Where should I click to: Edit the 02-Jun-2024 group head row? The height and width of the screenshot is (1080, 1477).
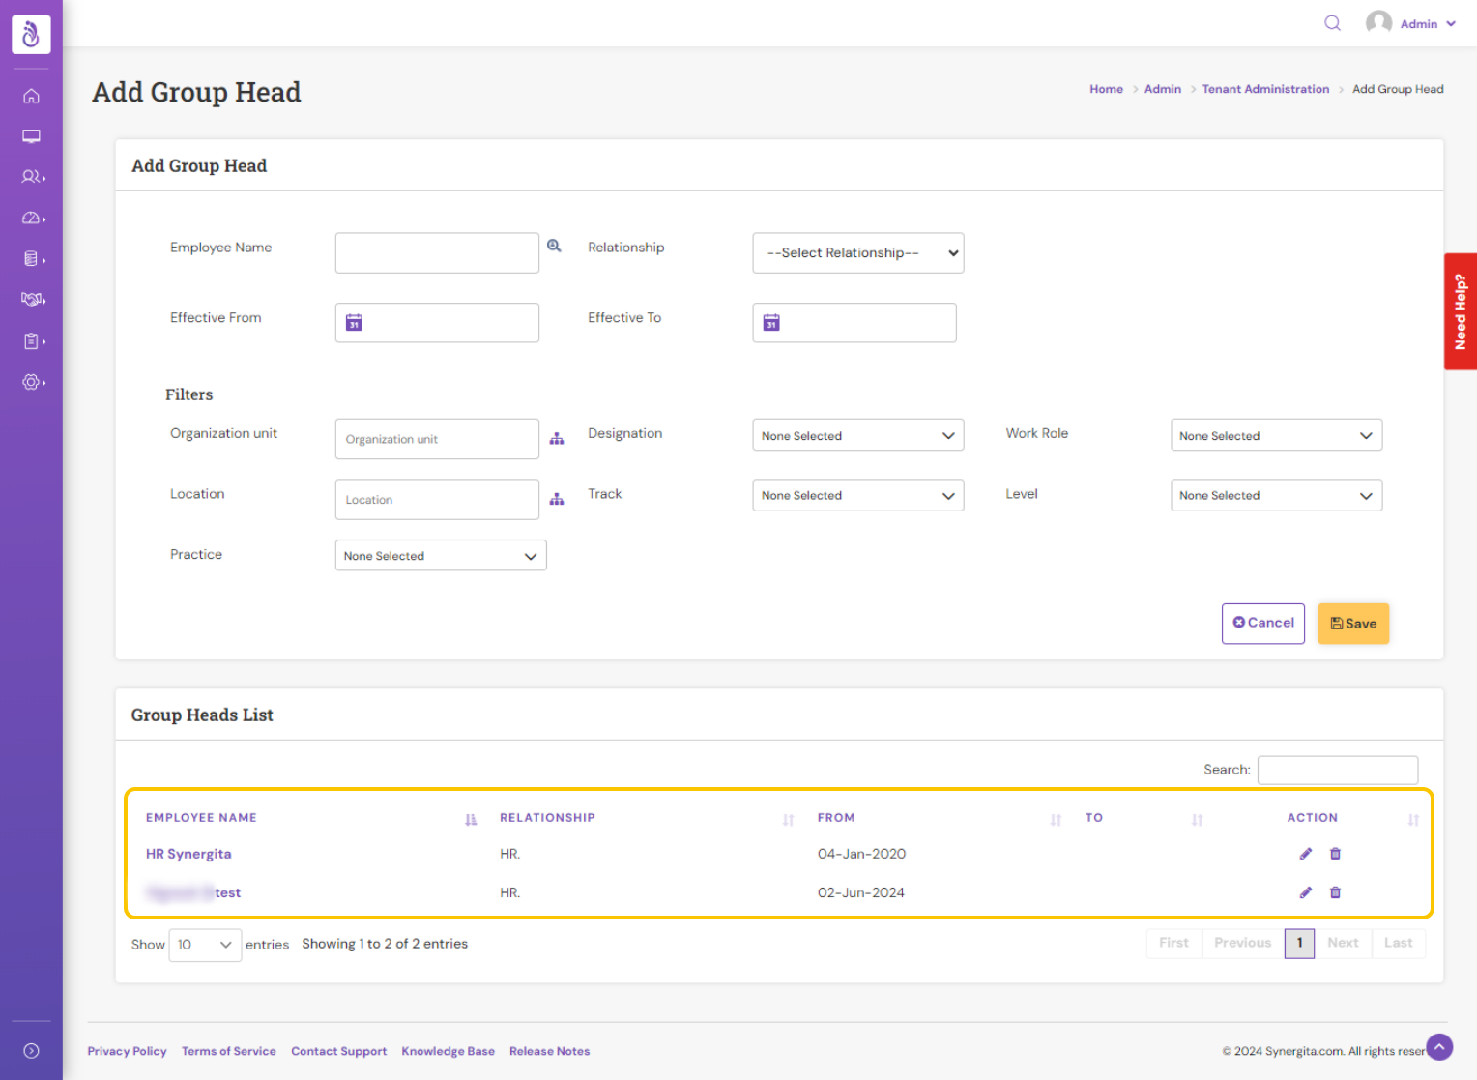coord(1306,892)
